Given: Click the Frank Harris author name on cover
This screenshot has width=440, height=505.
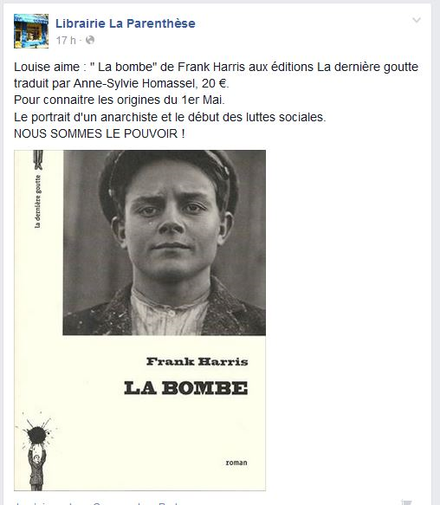Looking at the screenshot, I should point(197,362).
